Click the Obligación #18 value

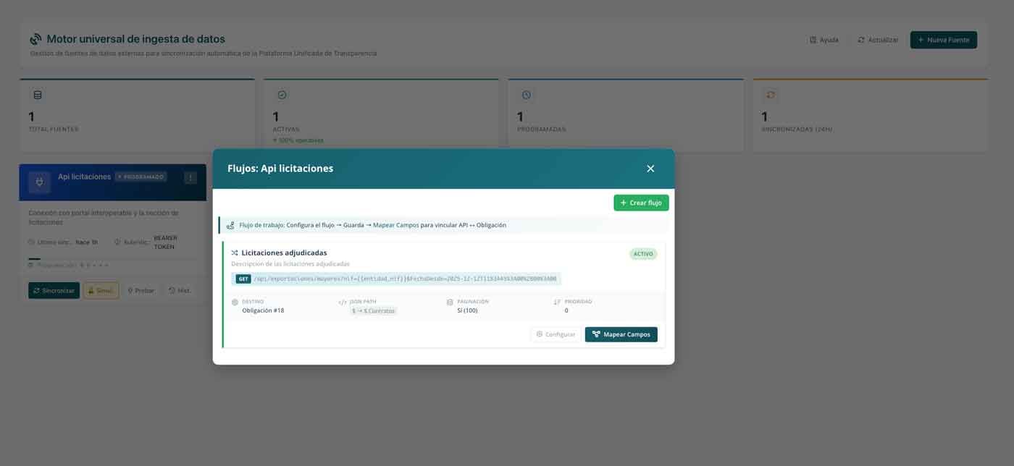pyautogui.click(x=263, y=310)
